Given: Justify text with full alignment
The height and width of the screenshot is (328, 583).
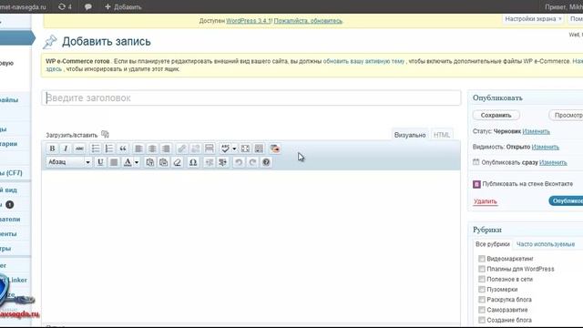Looking at the screenshot, I should [x=114, y=162].
